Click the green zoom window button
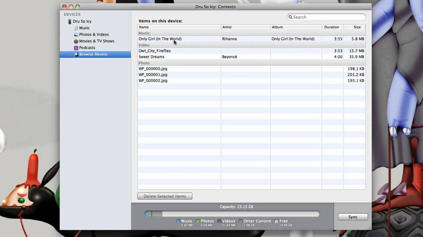The width and height of the screenshot is (423, 237). 78,7
